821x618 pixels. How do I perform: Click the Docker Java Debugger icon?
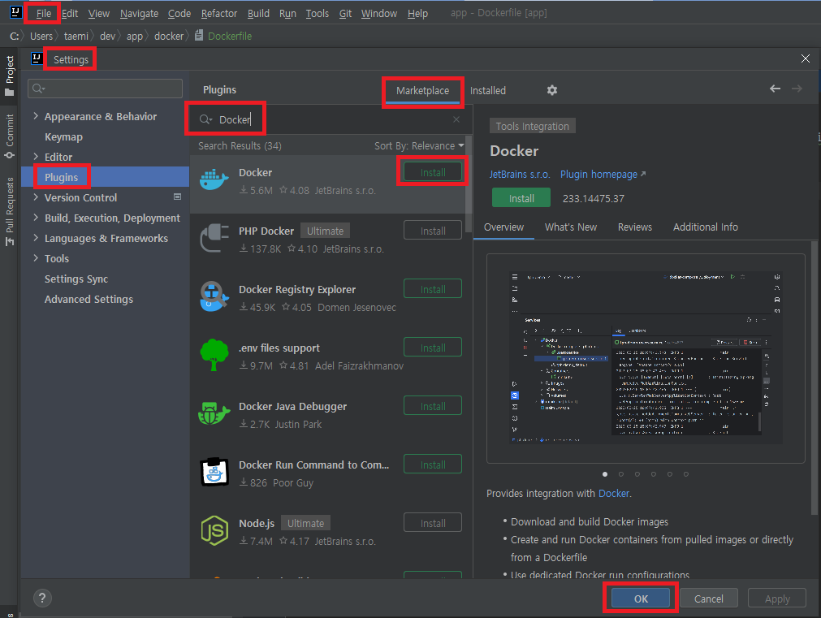tap(214, 413)
